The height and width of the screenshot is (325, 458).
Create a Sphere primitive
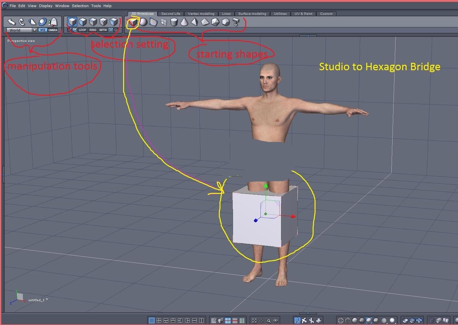143,22
